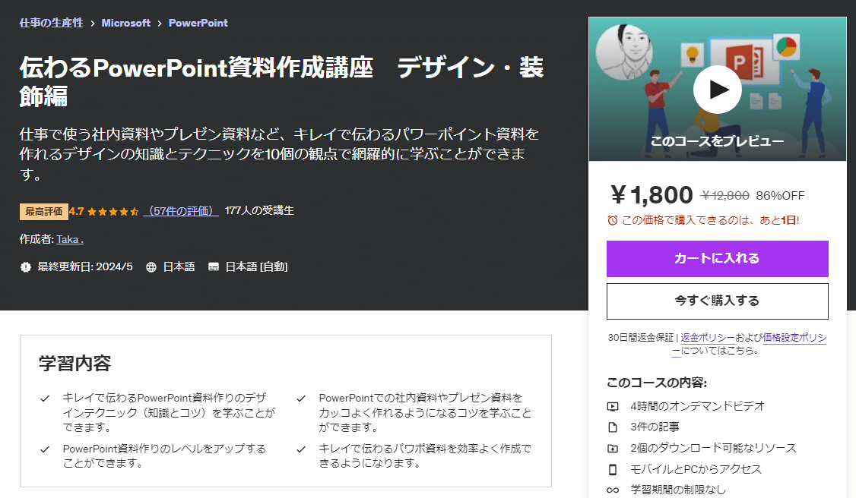Viewport: 856px width, 498px height.
Task: Open the 57件の評価 reviews link
Action: click(x=181, y=211)
